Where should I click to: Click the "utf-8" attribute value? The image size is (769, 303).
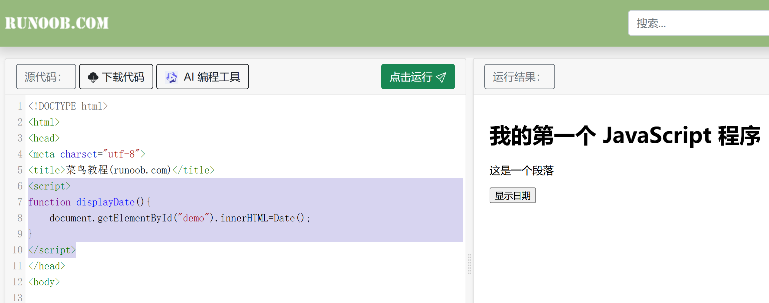121,154
